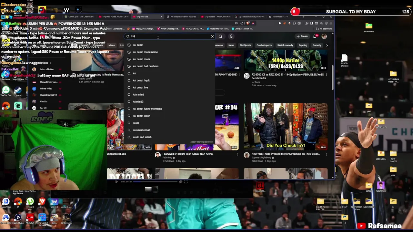Image resolution: width=413 pixels, height=232 pixels.
Task: Open Steam desktop shortcut
Action: pyautogui.click(x=18, y=91)
